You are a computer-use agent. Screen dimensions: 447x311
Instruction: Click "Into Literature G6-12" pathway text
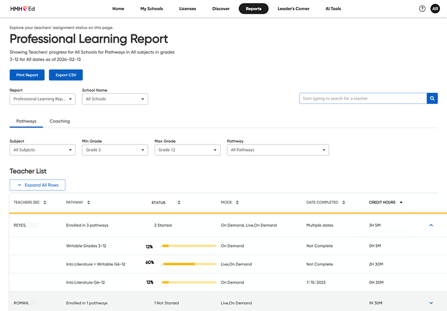click(85, 282)
